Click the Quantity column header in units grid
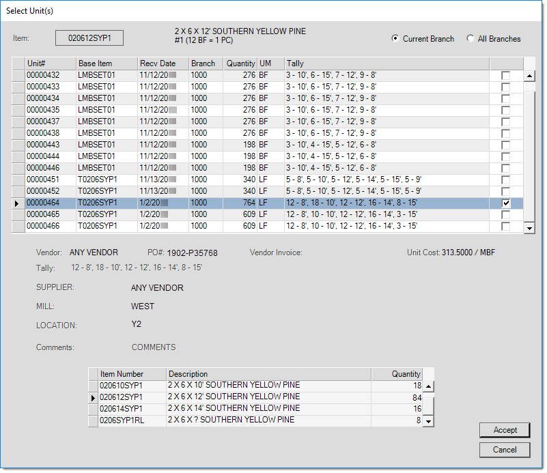 click(240, 63)
